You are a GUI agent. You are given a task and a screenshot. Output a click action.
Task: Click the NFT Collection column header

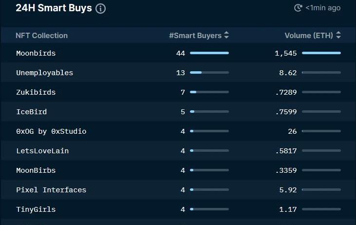(41, 36)
